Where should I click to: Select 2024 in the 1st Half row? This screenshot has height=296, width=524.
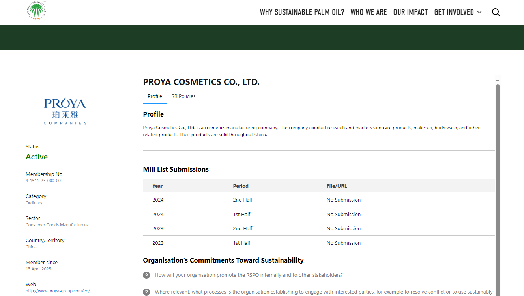158,215
